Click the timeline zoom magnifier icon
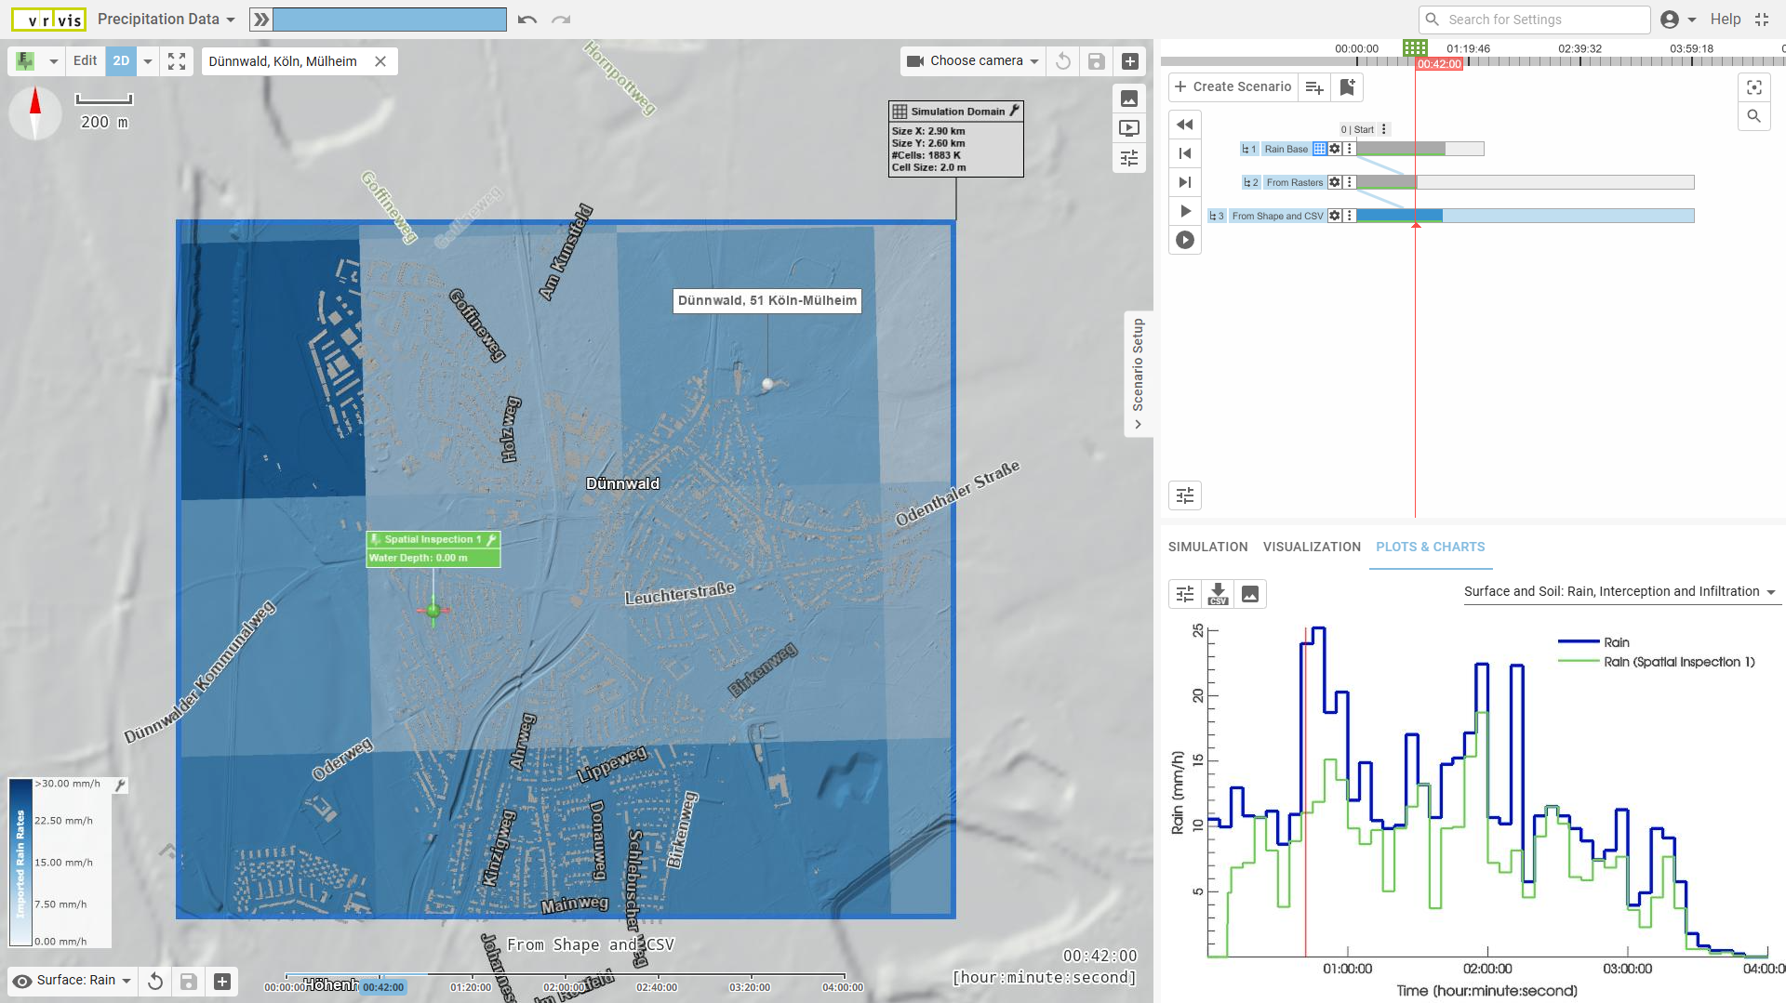The width and height of the screenshot is (1786, 1003). [1753, 116]
